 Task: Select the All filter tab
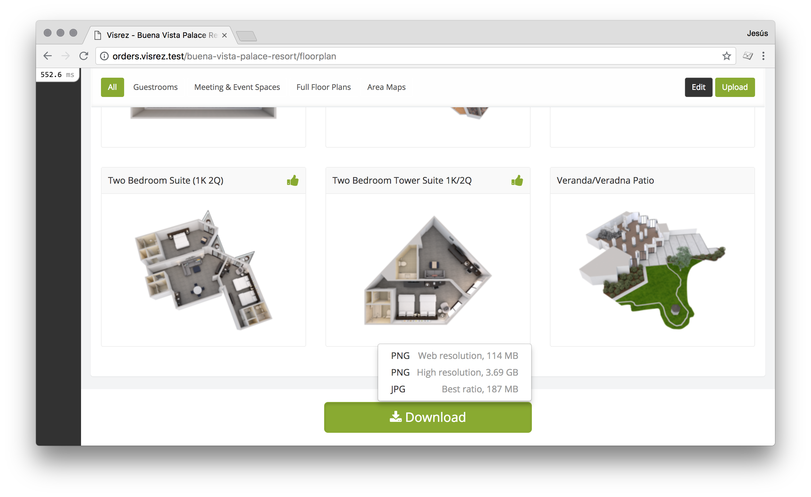click(x=113, y=87)
